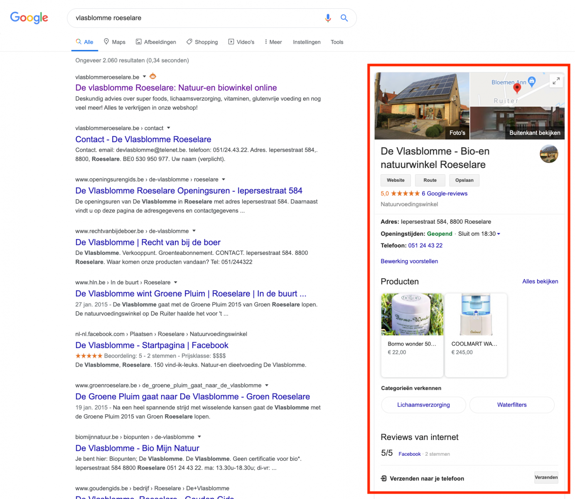Click the Bormo wonder product thumbnail
Image resolution: width=575 pixels, height=499 pixels.
pyautogui.click(x=412, y=315)
